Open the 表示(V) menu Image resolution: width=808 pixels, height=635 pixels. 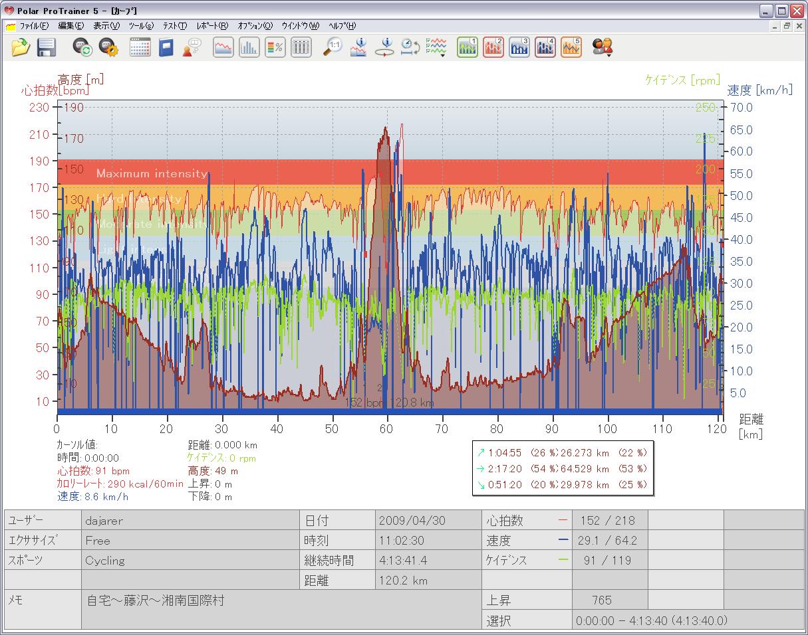click(x=106, y=26)
